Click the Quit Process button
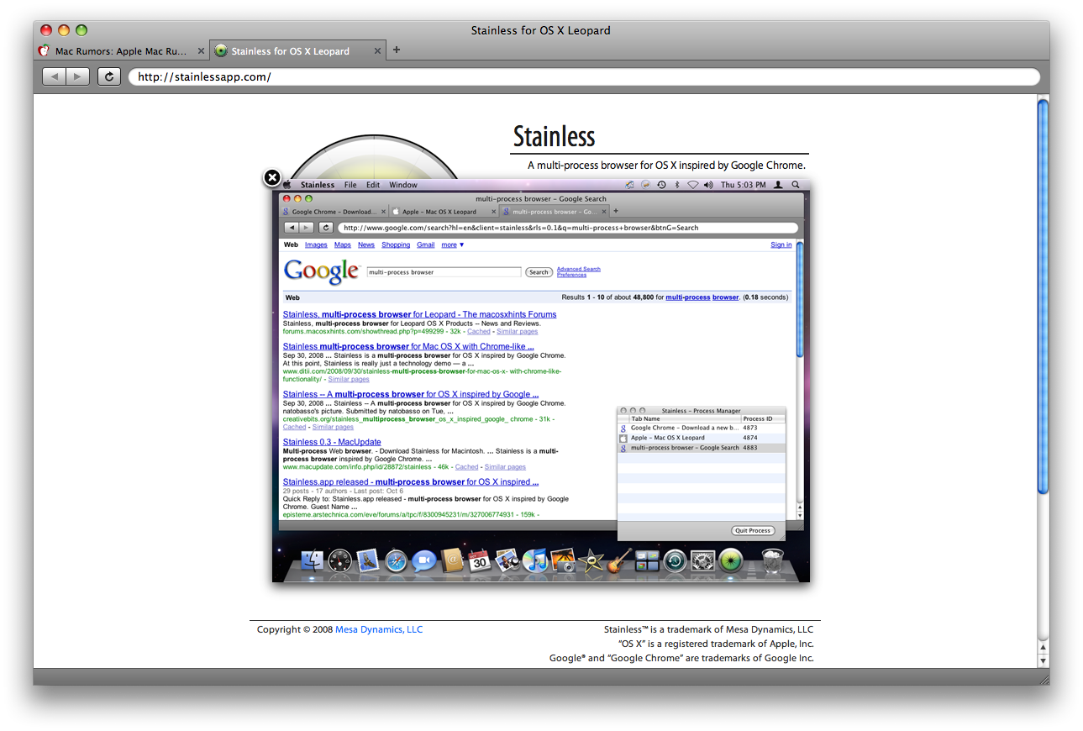This screenshot has width=1083, height=731. point(753,531)
